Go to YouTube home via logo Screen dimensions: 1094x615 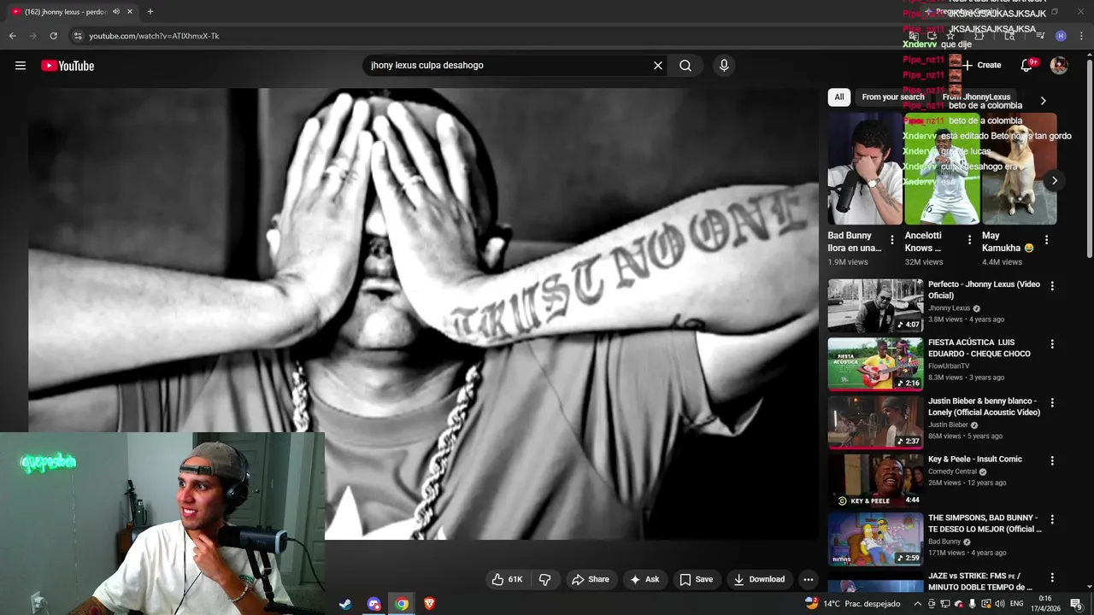68,66
